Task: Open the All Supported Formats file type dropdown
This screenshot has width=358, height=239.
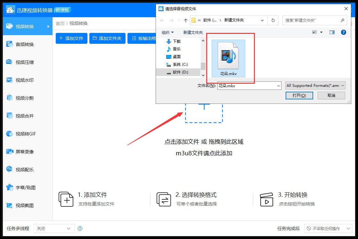Action: click(x=315, y=85)
